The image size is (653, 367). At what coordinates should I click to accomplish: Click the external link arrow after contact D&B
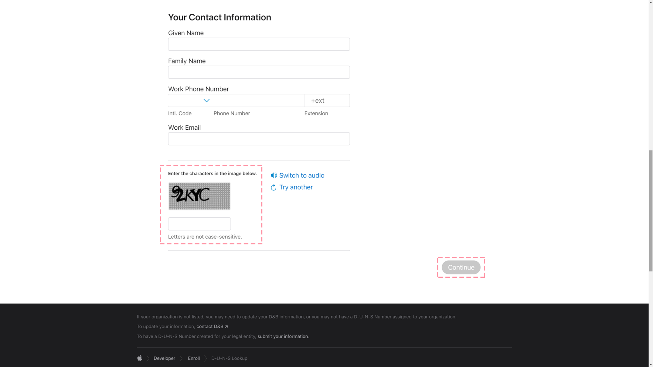click(x=226, y=326)
